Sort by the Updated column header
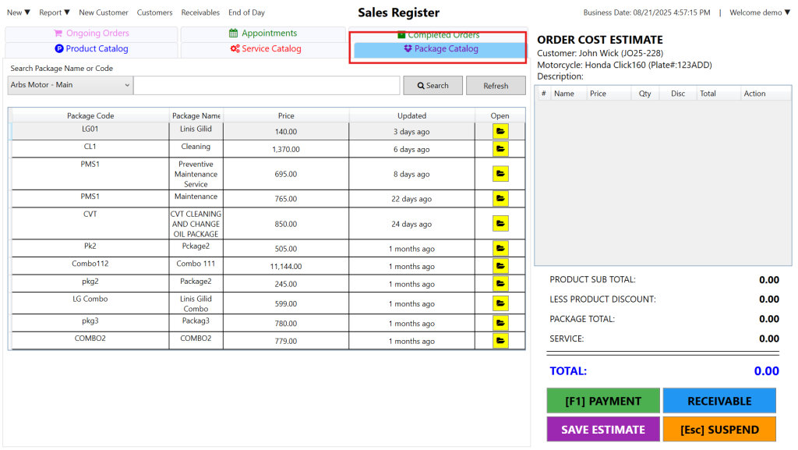Image resolution: width=798 pixels, height=450 pixels. pos(411,115)
